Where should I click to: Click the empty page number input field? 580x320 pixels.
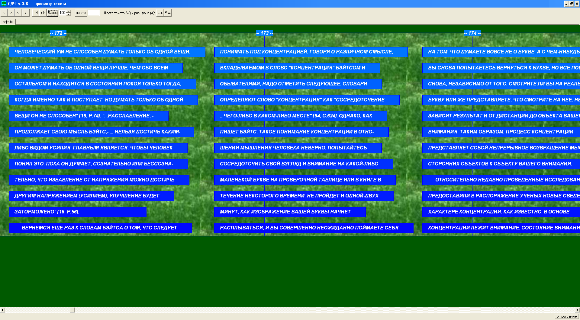click(93, 13)
